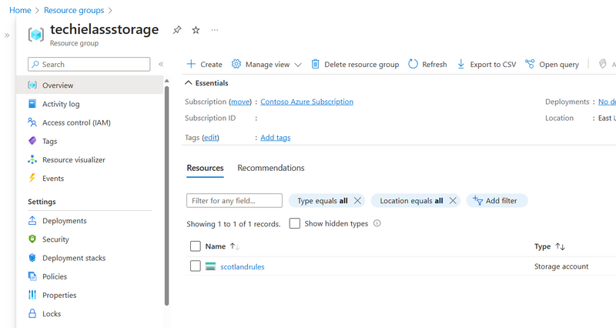Mark resource group as favorite star
616x328 pixels.
tap(196, 30)
